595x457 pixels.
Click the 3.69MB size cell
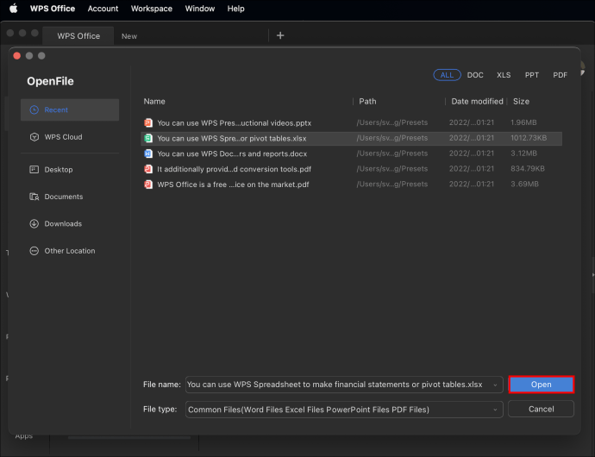coord(524,184)
